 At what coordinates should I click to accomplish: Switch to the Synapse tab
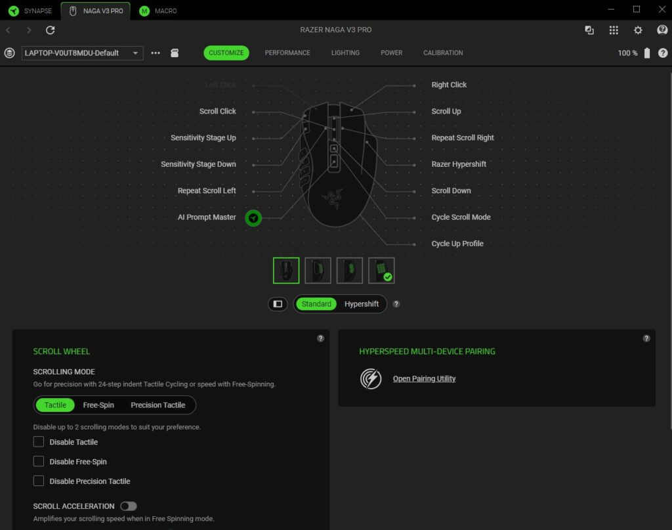click(x=30, y=11)
